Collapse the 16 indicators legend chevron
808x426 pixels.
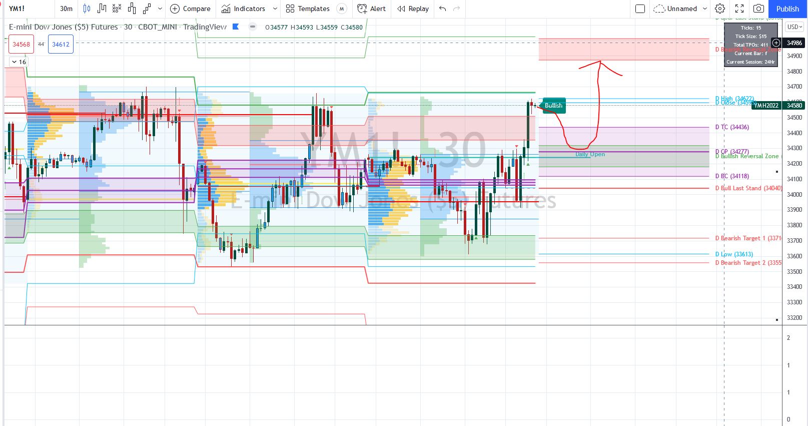coord(19,62)
